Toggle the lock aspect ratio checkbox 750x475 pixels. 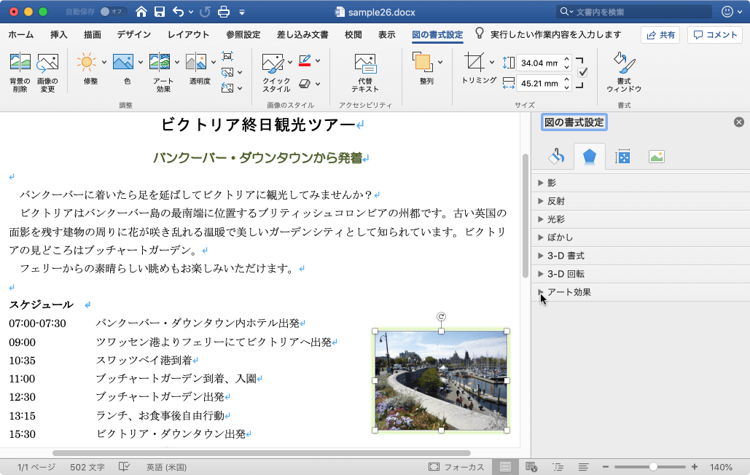[582, 72]
